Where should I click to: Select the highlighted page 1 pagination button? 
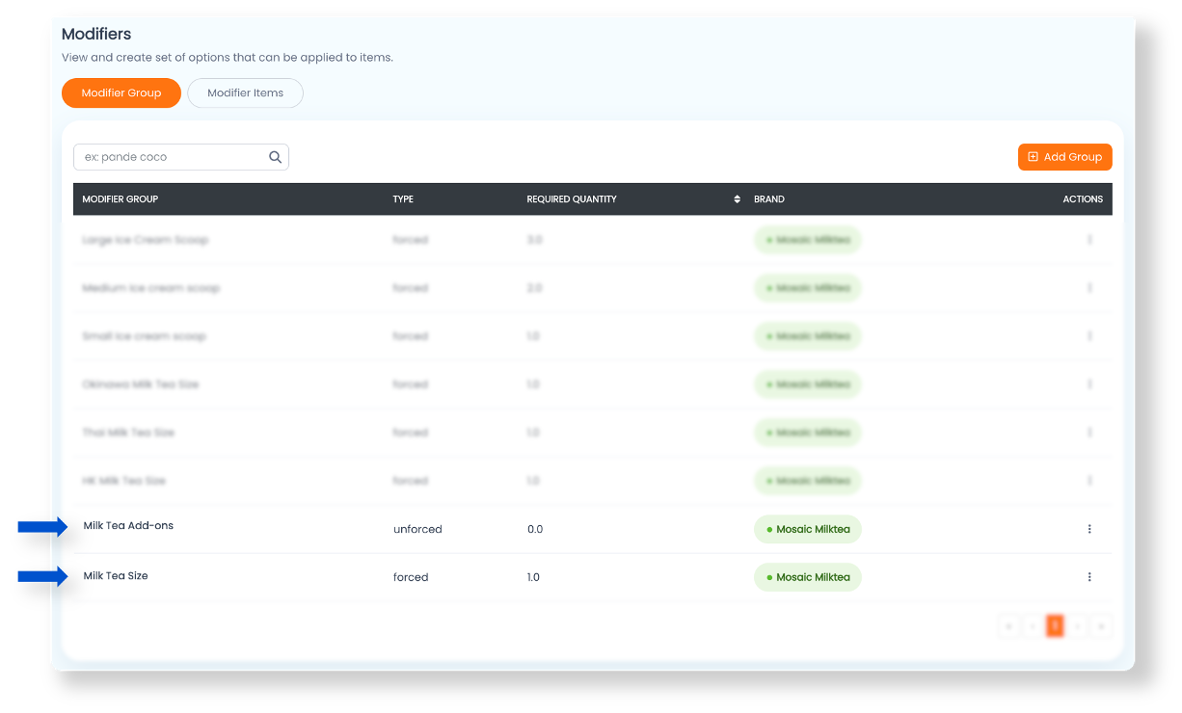click(1055, 626)
